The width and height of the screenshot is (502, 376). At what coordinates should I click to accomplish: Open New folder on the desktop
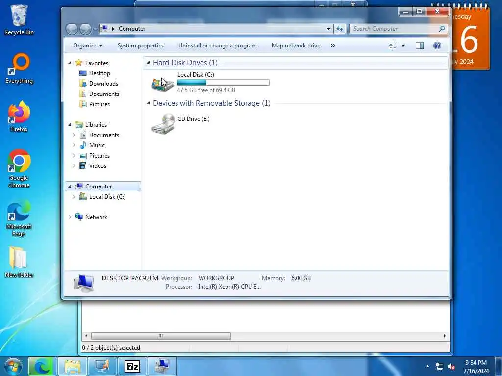(x=19, y=261)
